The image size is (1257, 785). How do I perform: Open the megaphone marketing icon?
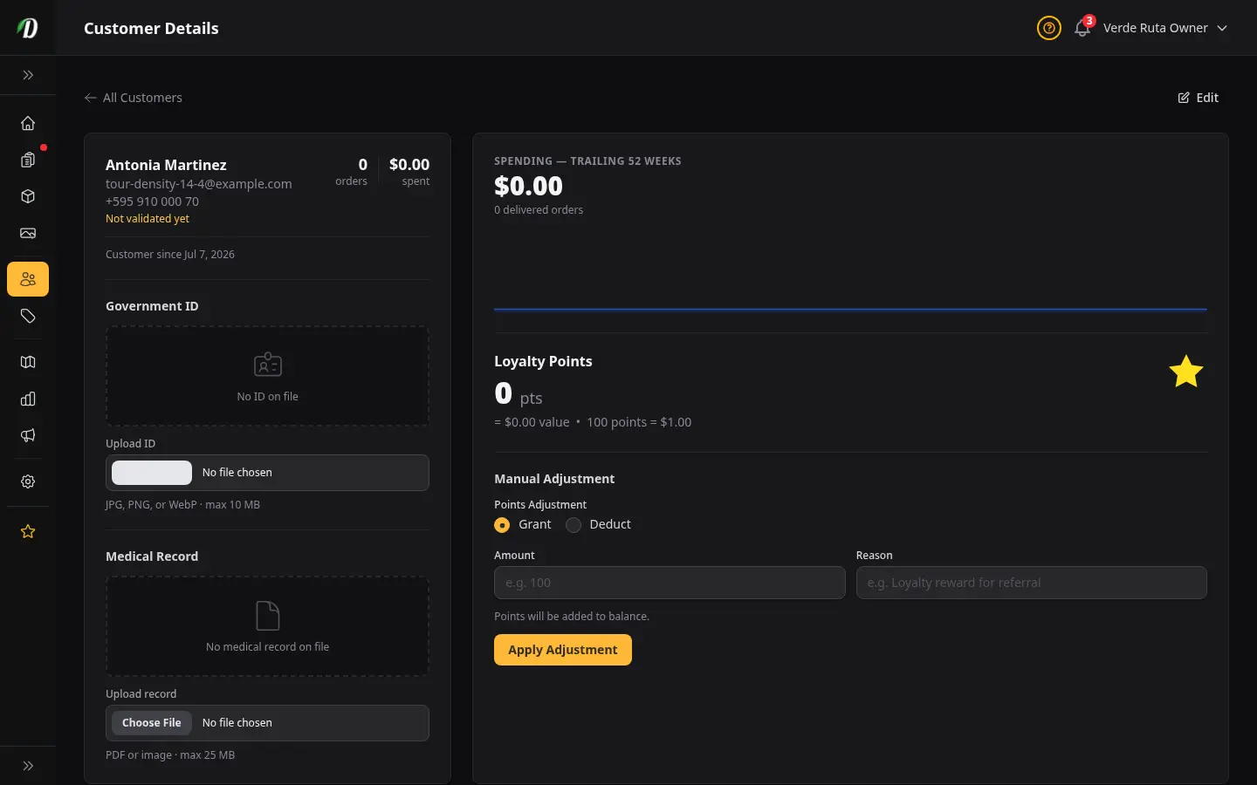(28, 435)
